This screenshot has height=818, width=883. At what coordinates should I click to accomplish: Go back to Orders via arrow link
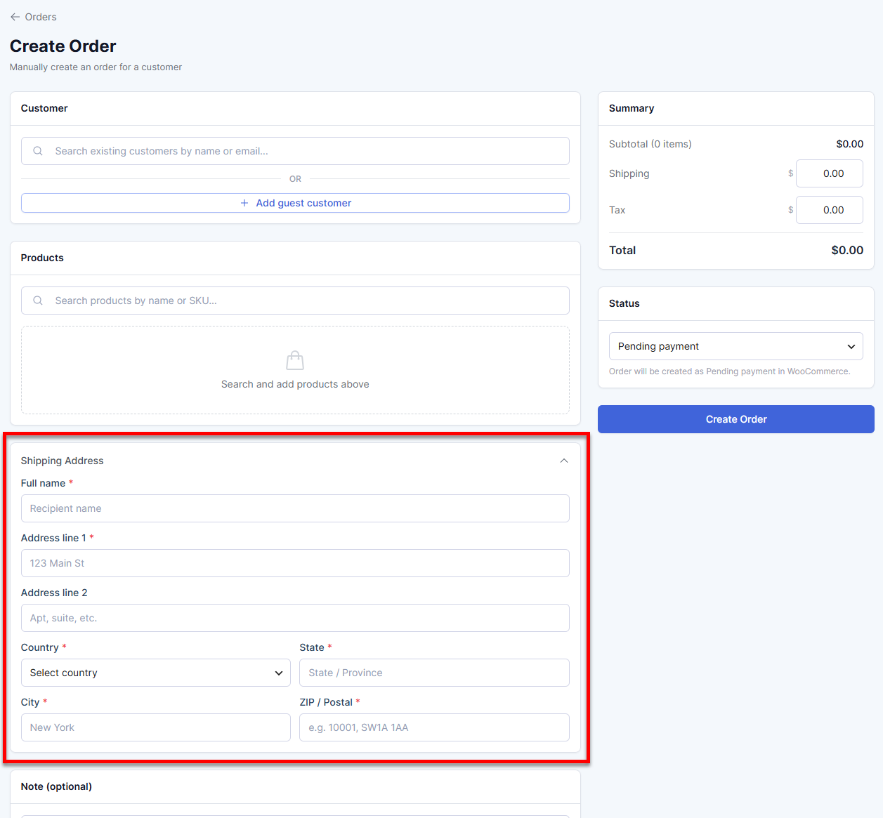click(x=33, y=17)
